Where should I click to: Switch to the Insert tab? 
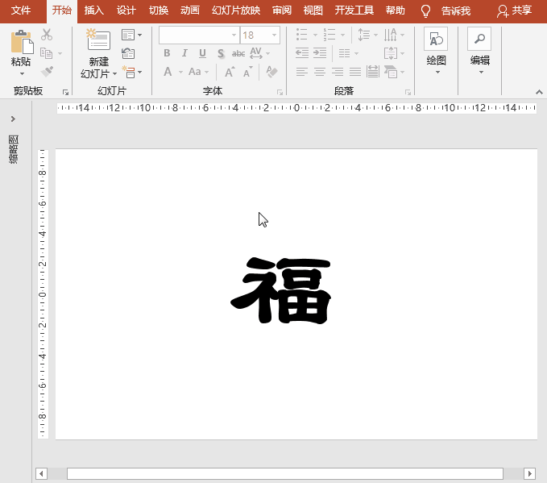(93, 10)
